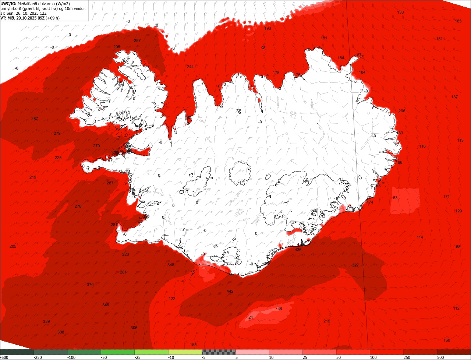Click the 'IT: Sun. 26. 10. 2025 12Z' line
Screen dimensions: 471x360
click(x=24, y=13)
